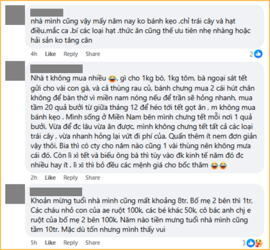The height and width of the screenshot is (250, 270).
Task: Click the blue like reaction icon on last comment
Action: [251, 243]
